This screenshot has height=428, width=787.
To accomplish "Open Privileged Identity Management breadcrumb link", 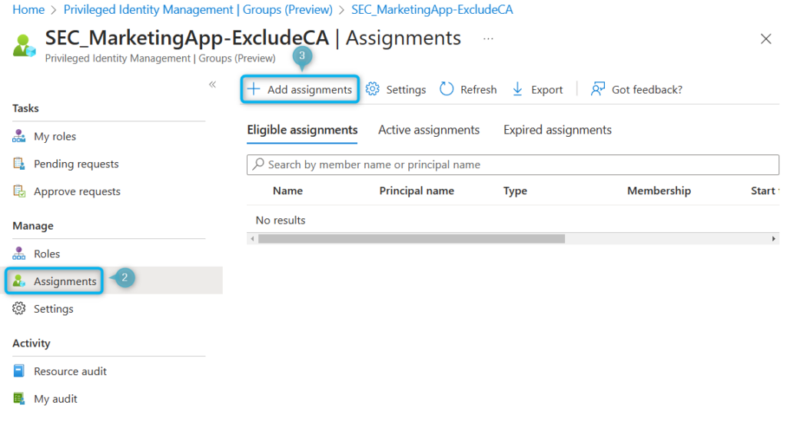I will pyautogui.click(x=198, y=9).
